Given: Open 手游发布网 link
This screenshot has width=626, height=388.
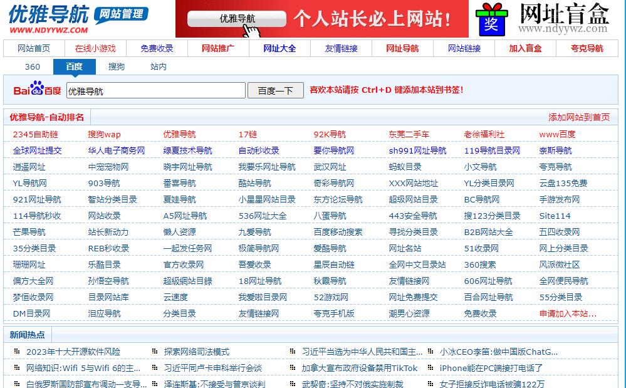Looking at the screenshot, I should click(x=560, y=199).
